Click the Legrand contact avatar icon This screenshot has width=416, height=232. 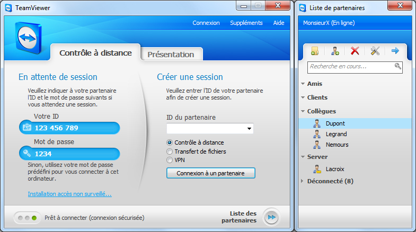(x=317, y=134)
